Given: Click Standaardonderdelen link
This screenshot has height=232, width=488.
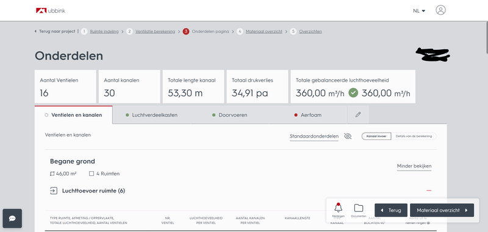Looking at the screenshot, I should tap(314, 136).
